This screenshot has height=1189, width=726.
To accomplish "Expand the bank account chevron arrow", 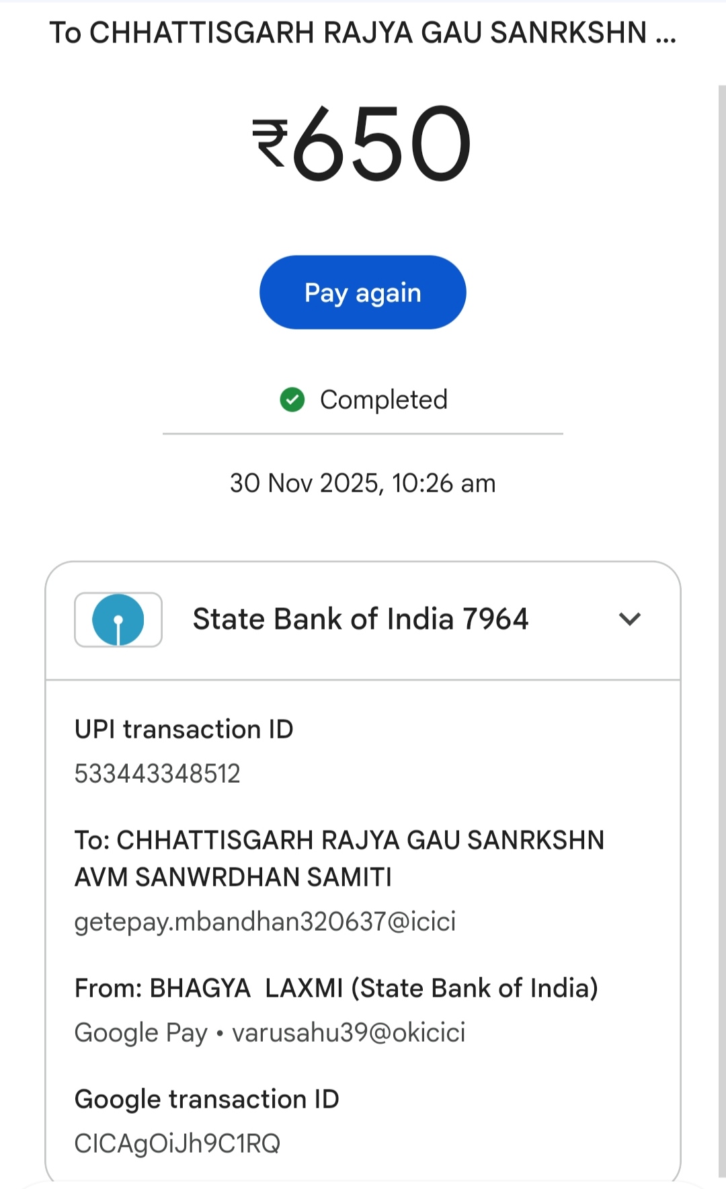I will click(630, 619).
